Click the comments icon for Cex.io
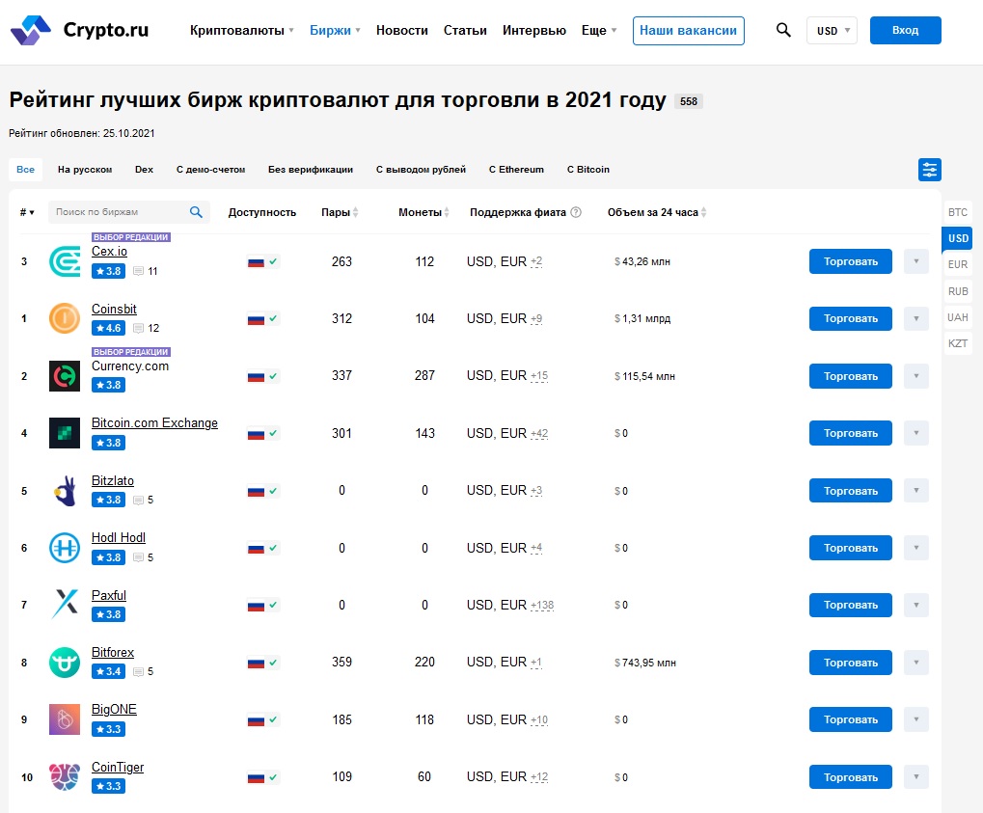Image resolution: width=983 pixels, height=813 pixels. (x=139, y=271)
